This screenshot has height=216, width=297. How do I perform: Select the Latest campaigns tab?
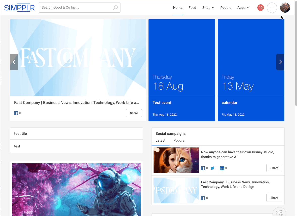[x=160, y=140]
